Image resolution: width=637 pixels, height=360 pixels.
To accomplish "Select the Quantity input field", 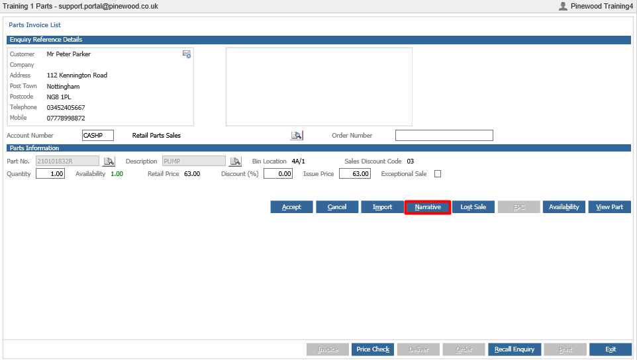I will point(50,173).
